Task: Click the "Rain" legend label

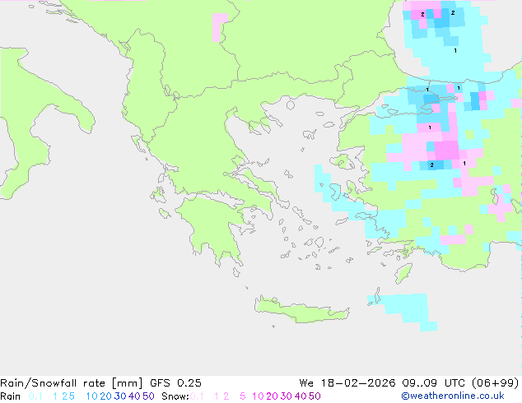Action: (x=11, y=396)
